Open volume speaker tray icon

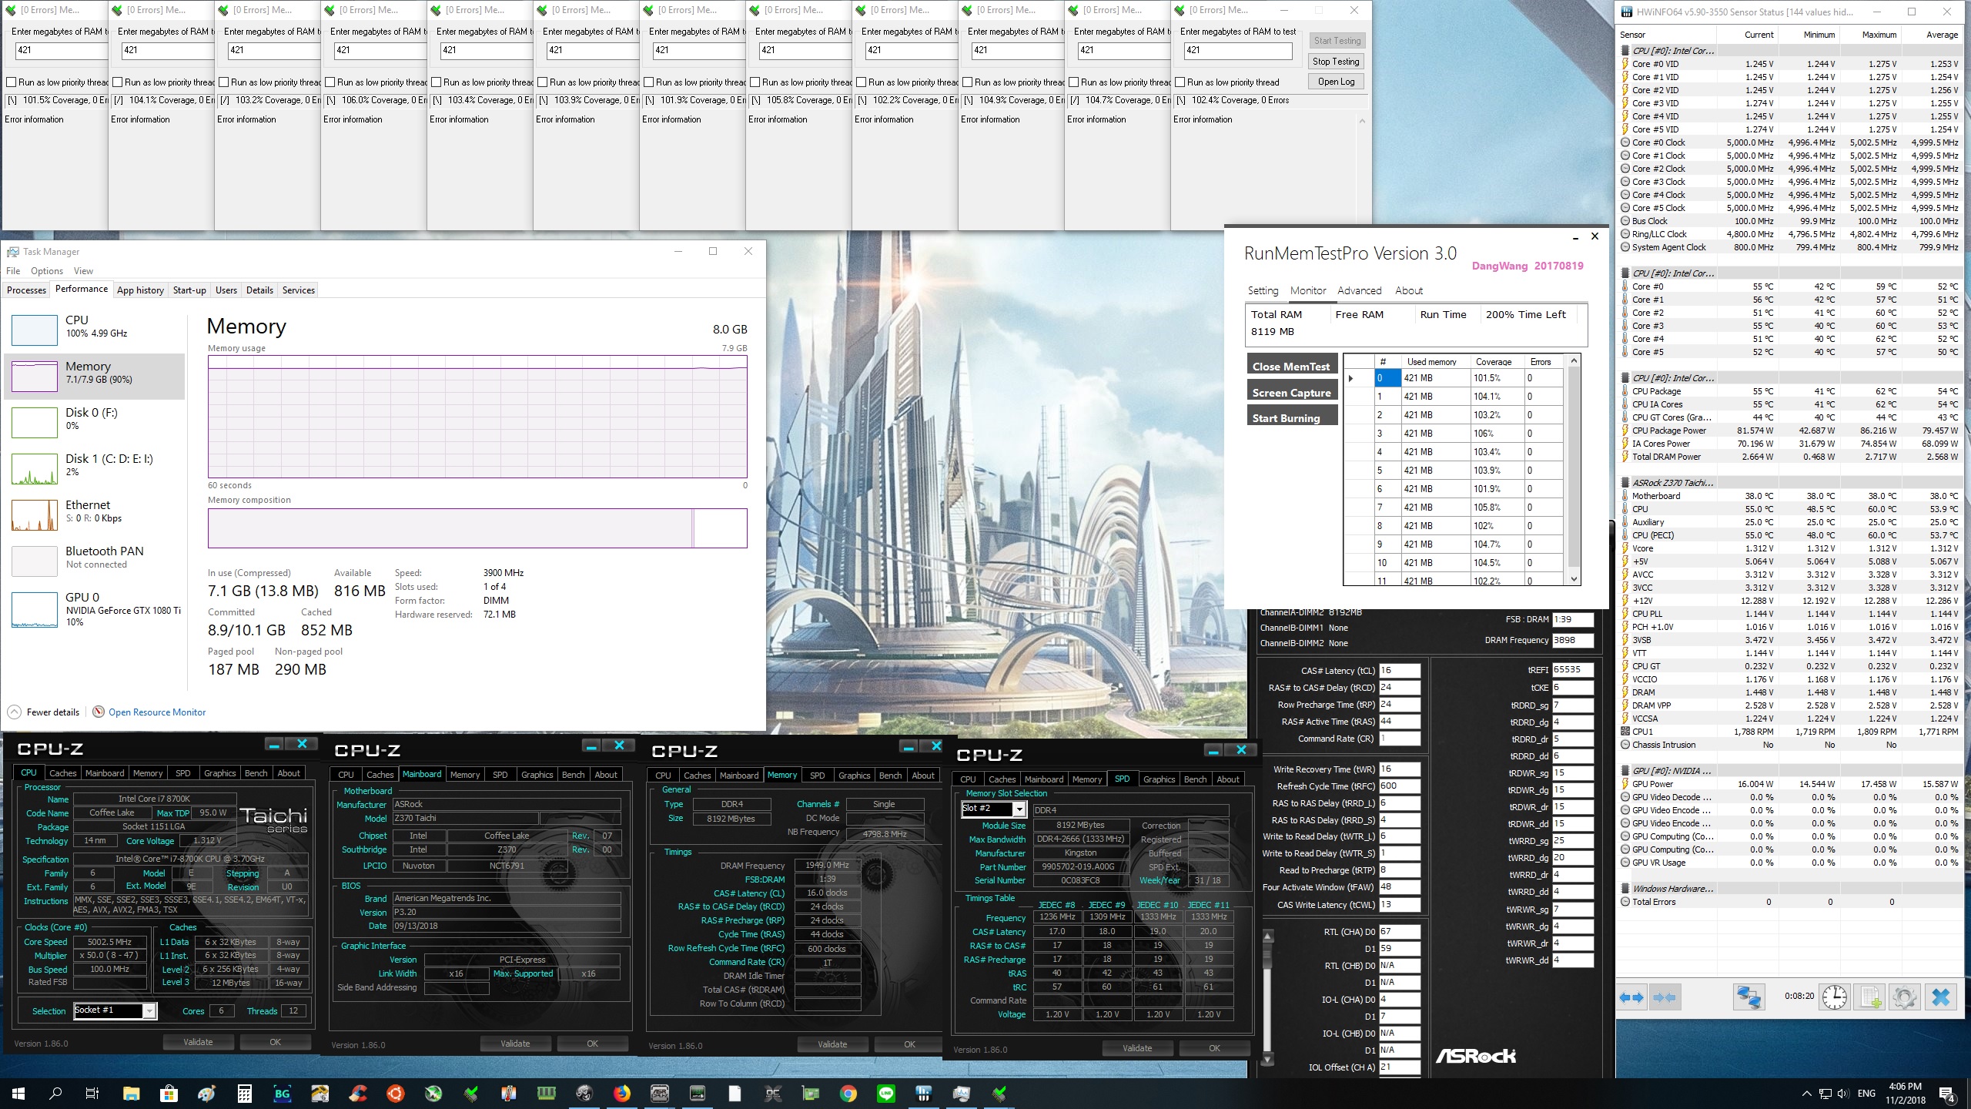coord(1842,1094)
